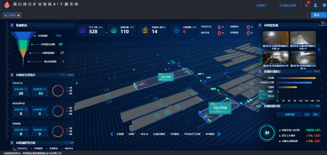327x155 pixels.
Task: Click the AI智能监测 panel header icon
Action: coord(260,25)
